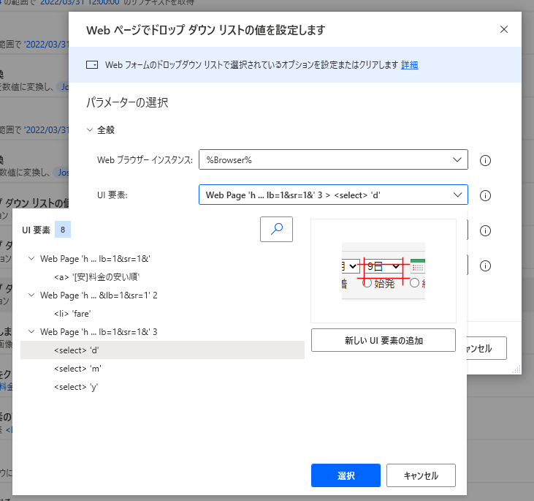Close the dropdown list value dialog
Image resolution: width=534 pixels, height=501 pixels.
pos(503,29)
